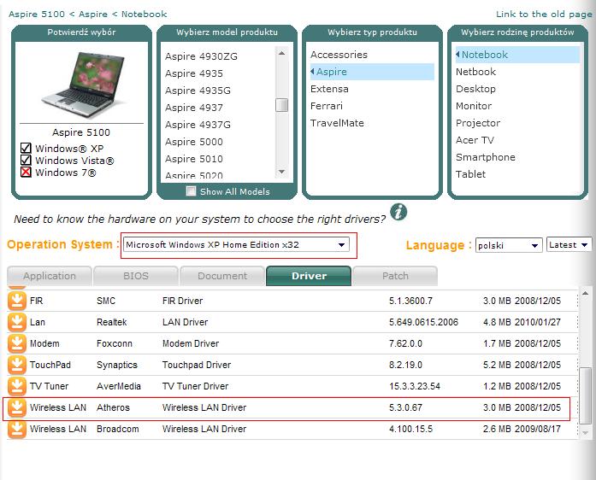Switch to the Application tab
The image size is (596, 480).
[50, 276]
